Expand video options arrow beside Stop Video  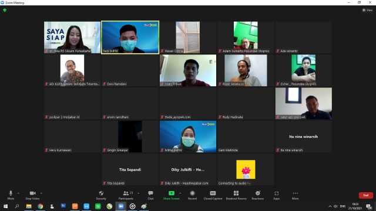(x=41, y=193)
